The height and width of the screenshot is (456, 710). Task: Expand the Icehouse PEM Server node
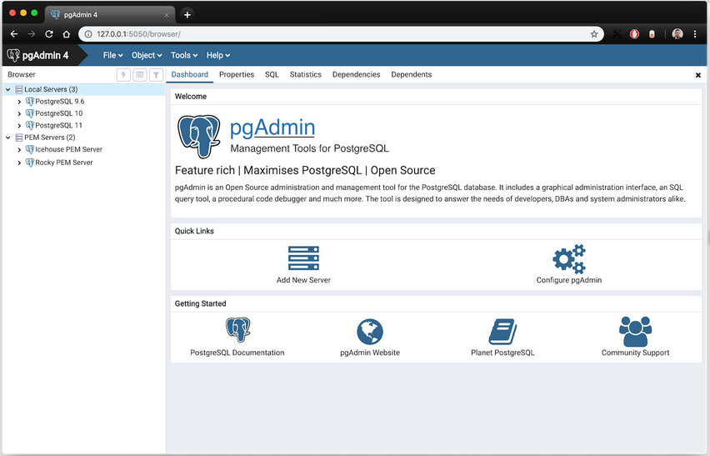(x=19, y=150)
